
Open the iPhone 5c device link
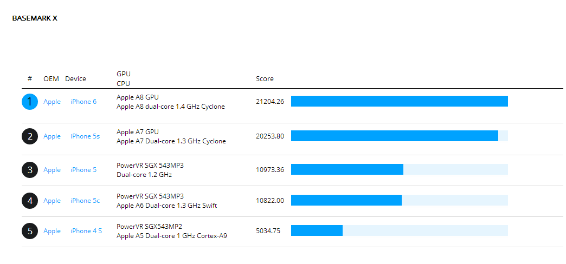pyautogui.click(x=85, y=201)
